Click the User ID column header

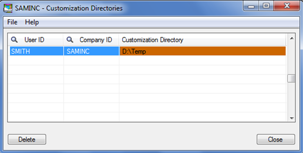click(36, 40)
